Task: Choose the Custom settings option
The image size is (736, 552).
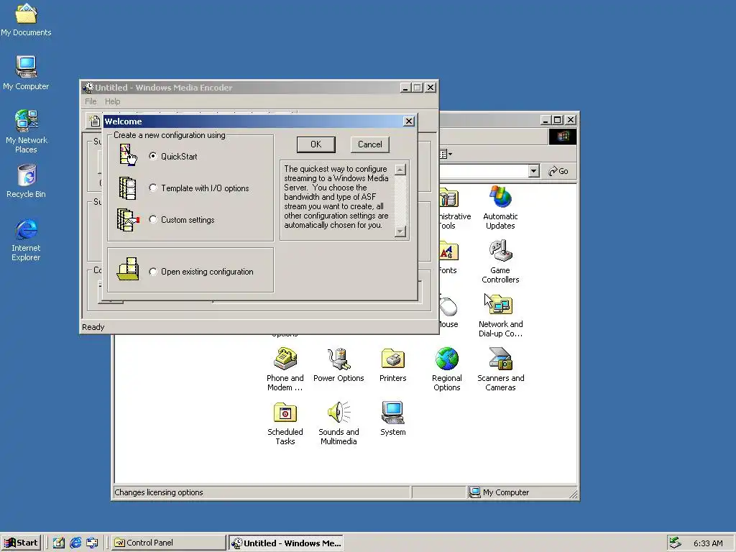Action: pos(153,220)
